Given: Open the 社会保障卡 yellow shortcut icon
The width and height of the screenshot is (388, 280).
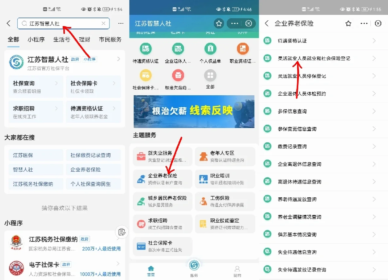Looking at the screenshot, I should tap(146, 75).
